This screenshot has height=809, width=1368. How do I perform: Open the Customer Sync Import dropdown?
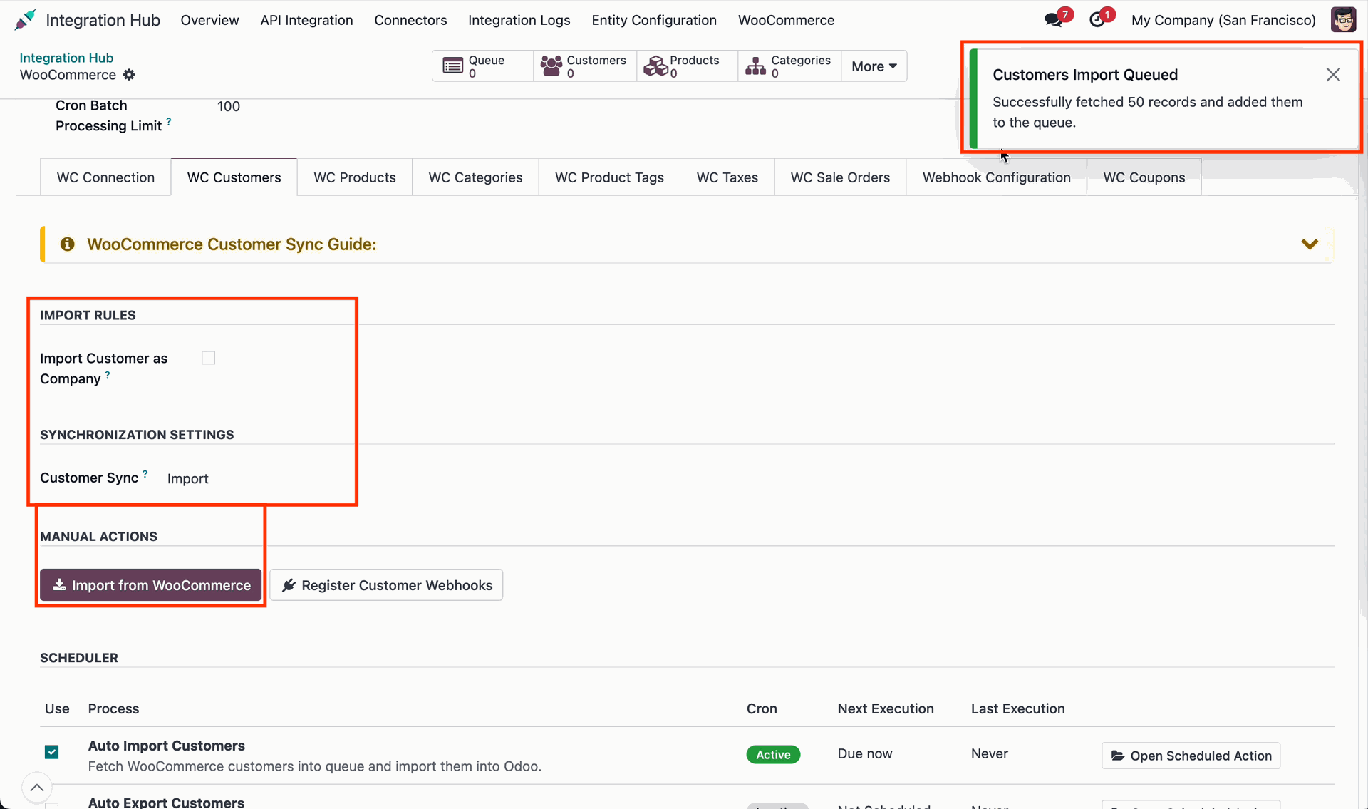click(x=188, y=479)
